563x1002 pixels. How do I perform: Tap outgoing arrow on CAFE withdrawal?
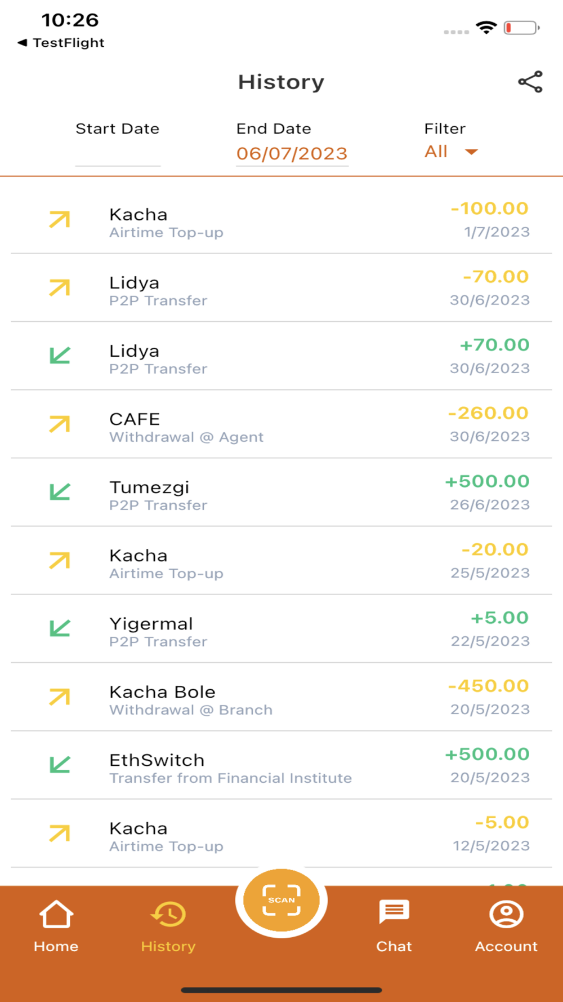pyautogui.click(x=60, y=424)
